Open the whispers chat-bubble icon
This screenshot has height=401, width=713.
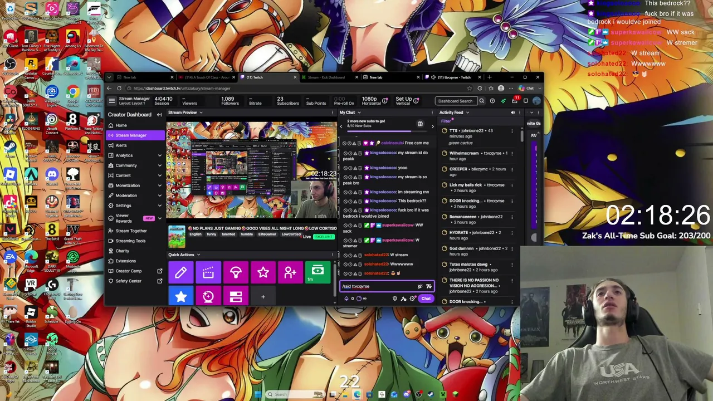coord(526,101)
